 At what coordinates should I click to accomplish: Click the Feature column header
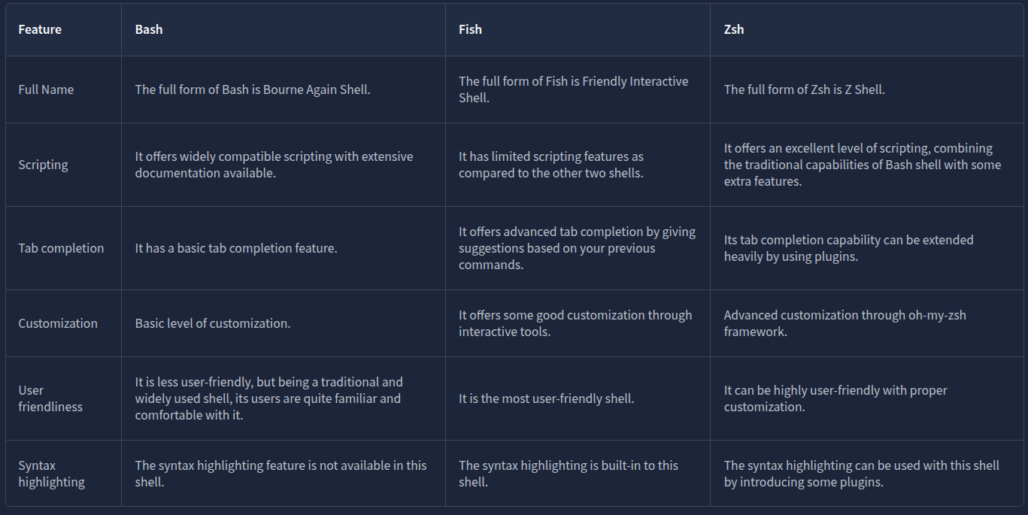click(x=40, y=29)
